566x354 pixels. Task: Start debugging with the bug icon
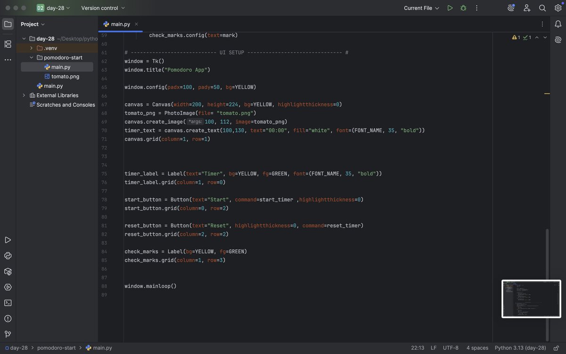(463, 8)
